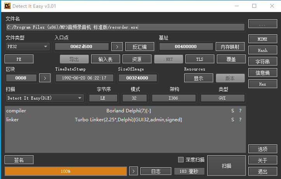
Task: Open the PE32 file type dropdown
Action: [28, 46]
